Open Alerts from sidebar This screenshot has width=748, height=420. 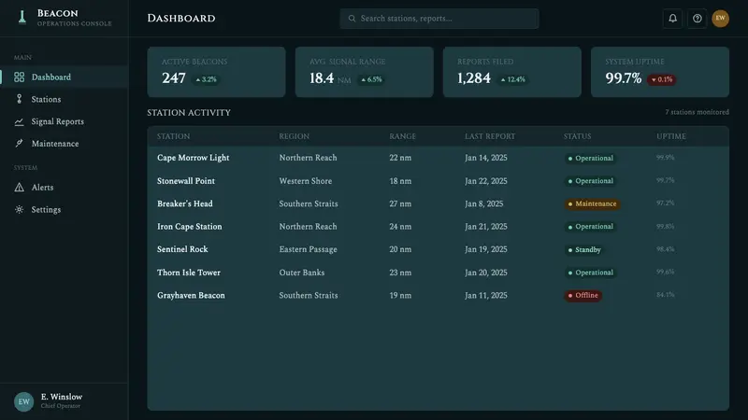pyautogui.click(x=65, y=188)
